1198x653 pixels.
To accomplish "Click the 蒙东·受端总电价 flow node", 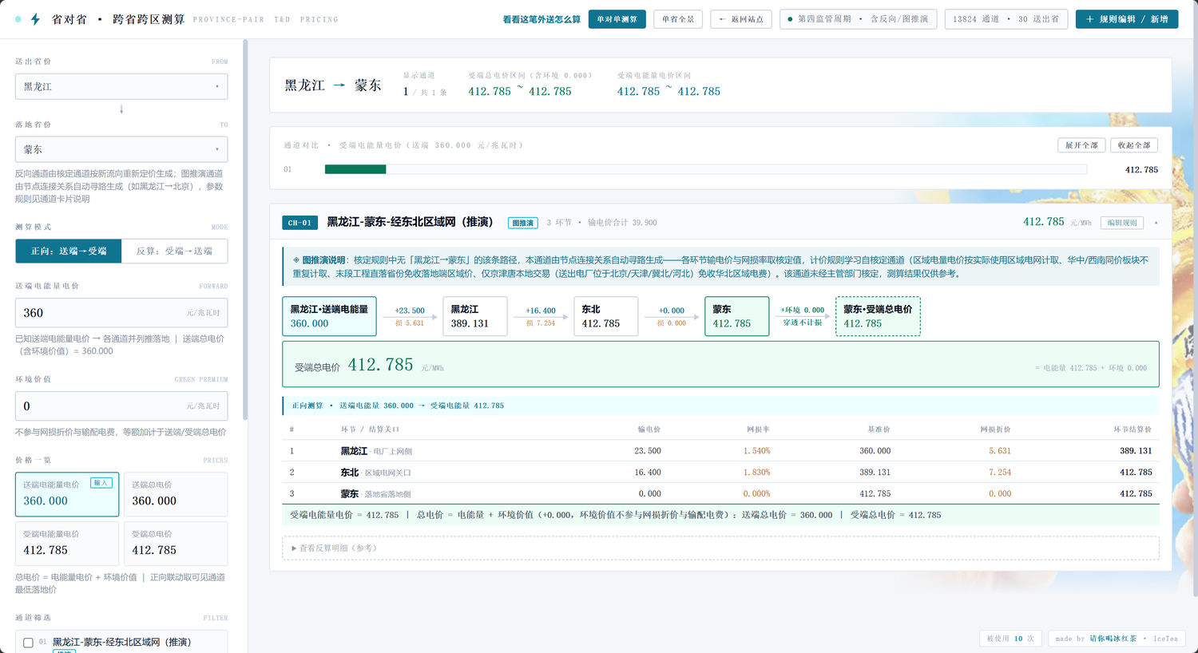I will click(878, 316).
